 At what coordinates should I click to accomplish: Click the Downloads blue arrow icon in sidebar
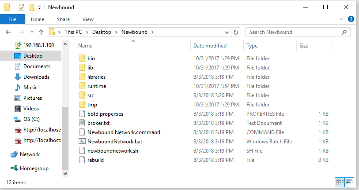[x=18, y=77]
